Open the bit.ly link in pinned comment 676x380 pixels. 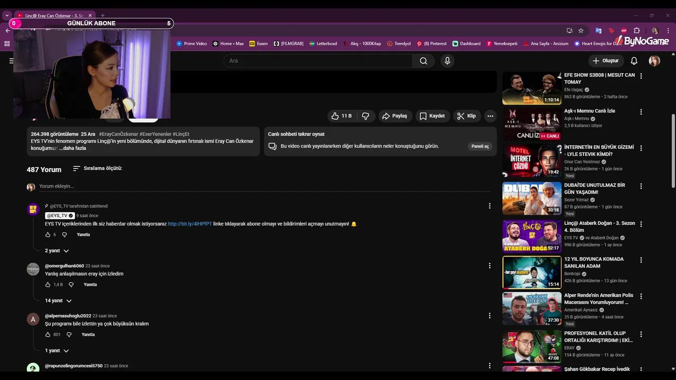[x=190, y=224]
